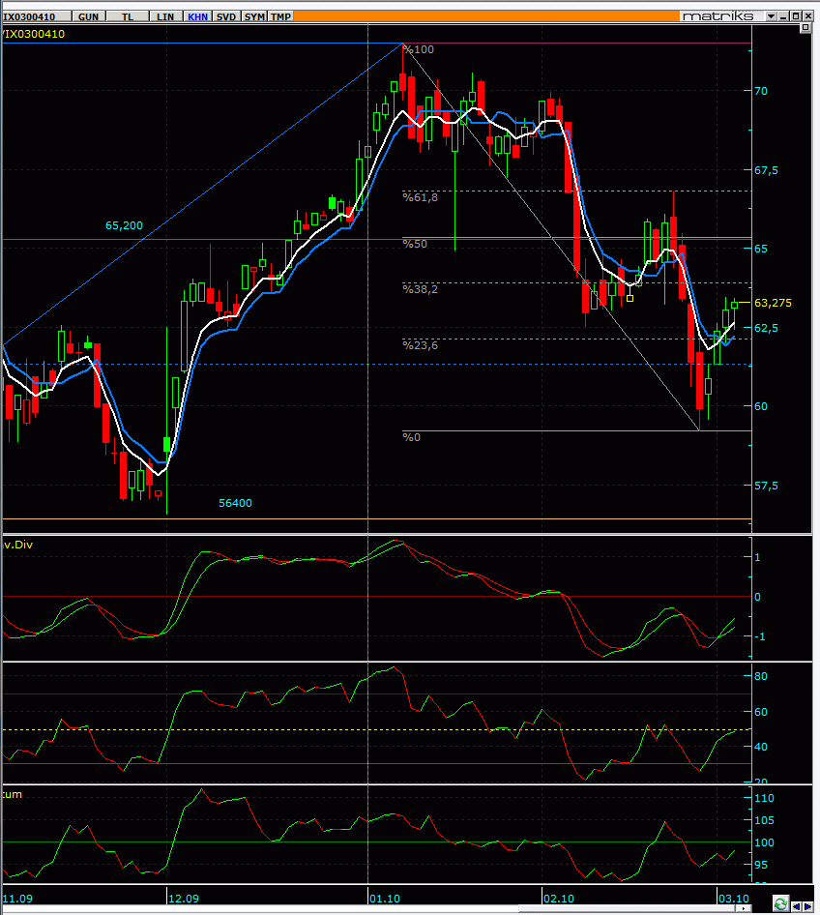Click the horizontal scrollbar right arrow
This screenshot has width=820, height=915.
(745, 908)
